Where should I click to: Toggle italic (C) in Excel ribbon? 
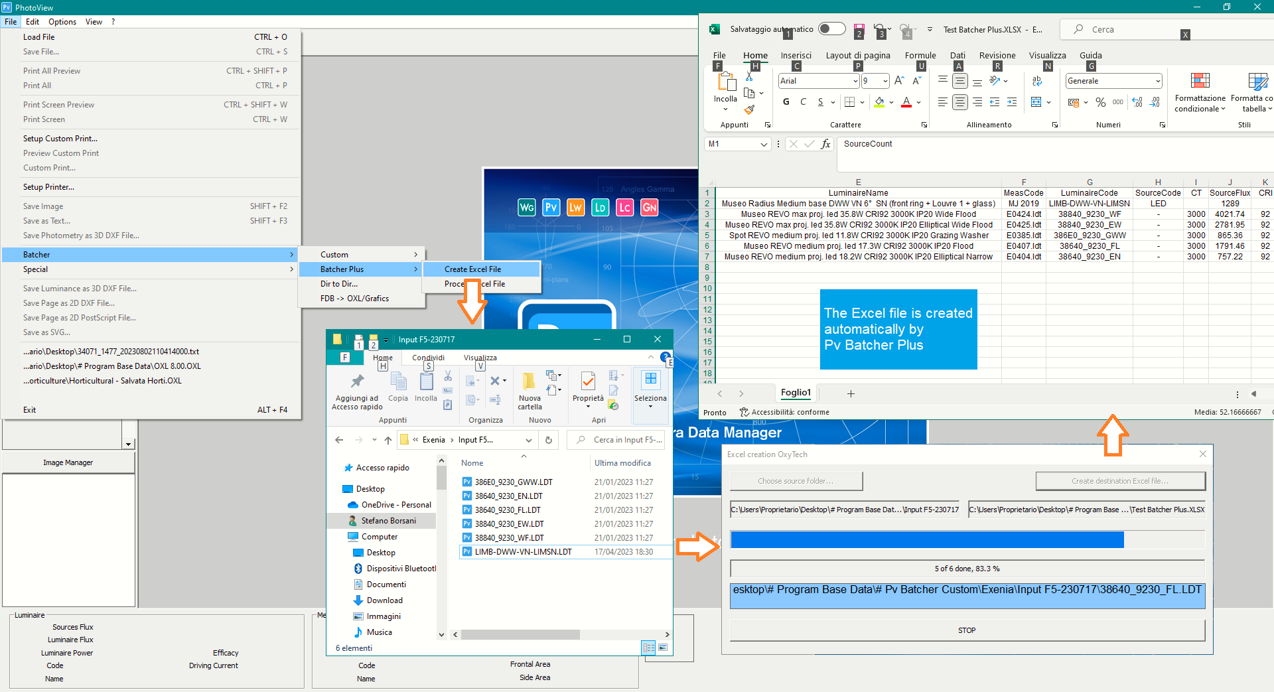(804, 102)
